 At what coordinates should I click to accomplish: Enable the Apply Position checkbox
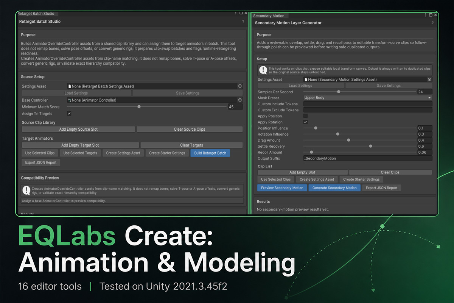pyautogui.click(x=305, y=116)
